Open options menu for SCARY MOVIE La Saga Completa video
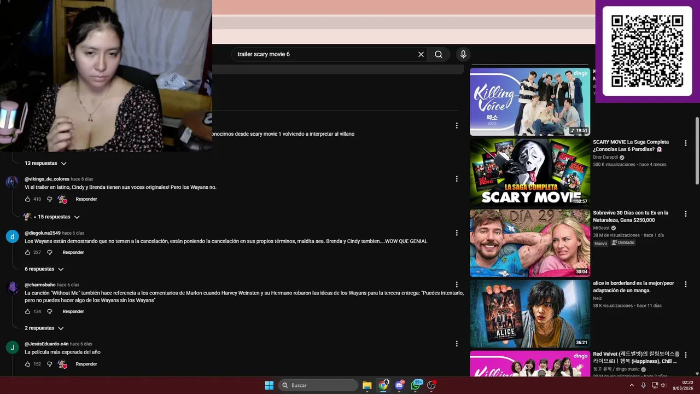This screenshot has height=394, width=700. pyautogui.click(x=686, y=143)
